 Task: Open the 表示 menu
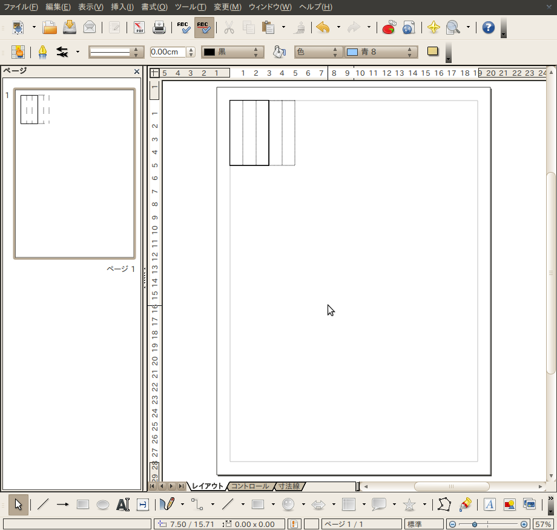(x=91, y=7)
